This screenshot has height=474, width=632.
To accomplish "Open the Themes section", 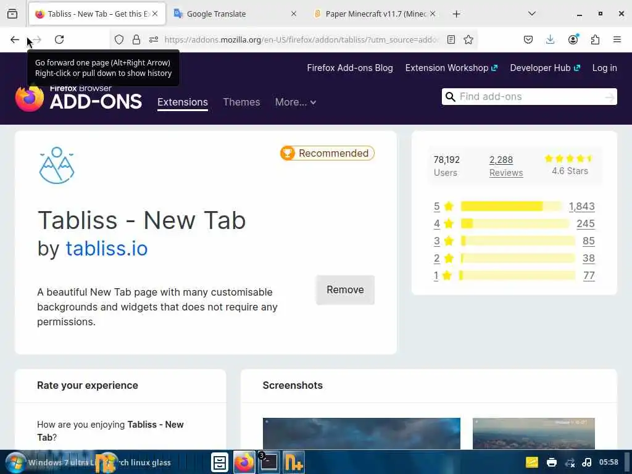I will click(x=241, y=102).
